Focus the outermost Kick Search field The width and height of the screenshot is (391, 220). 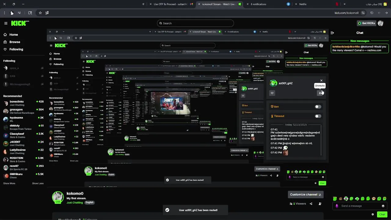[195, 23]
